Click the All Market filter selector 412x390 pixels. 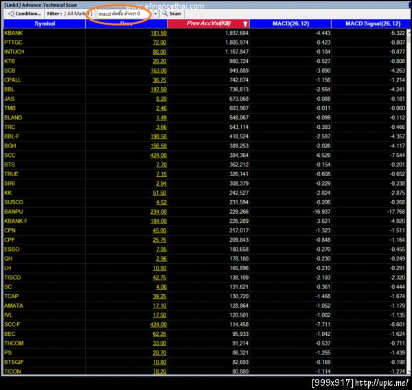click(78, 14)
